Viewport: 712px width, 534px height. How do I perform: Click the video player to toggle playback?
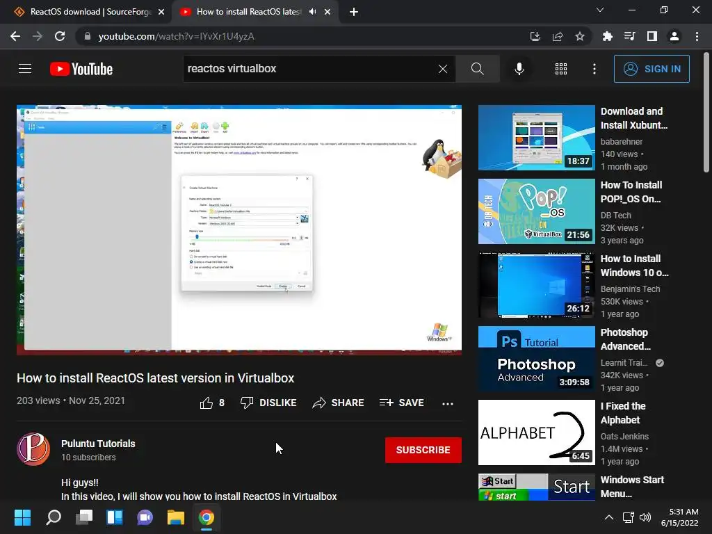click(239, 230)
